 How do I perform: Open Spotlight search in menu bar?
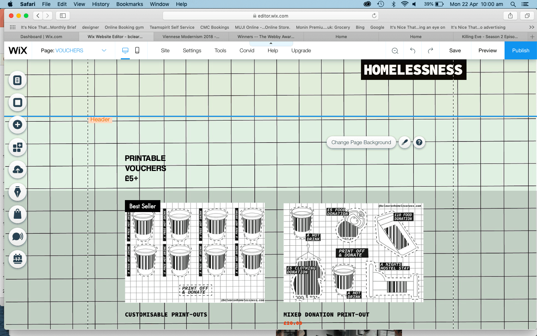(x=513, y=4)
